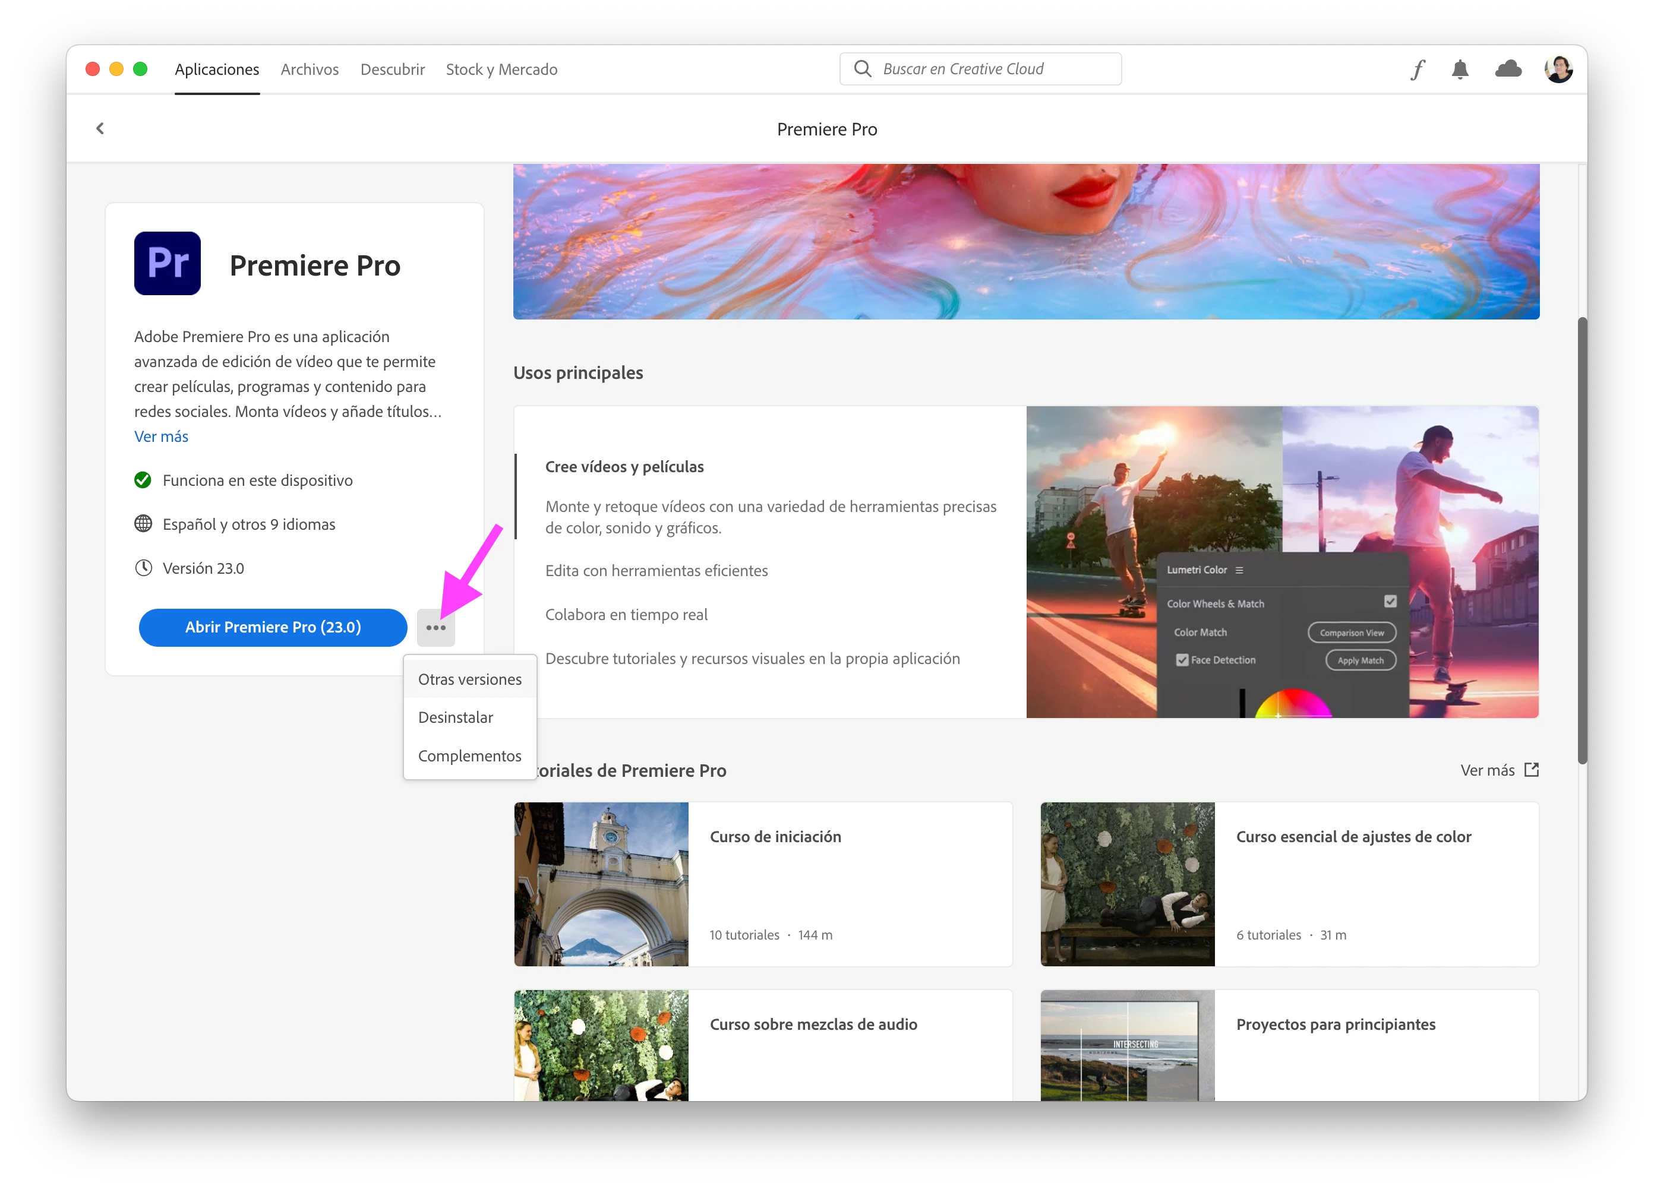Go back with the left chevron arrow

click(100, 128)
